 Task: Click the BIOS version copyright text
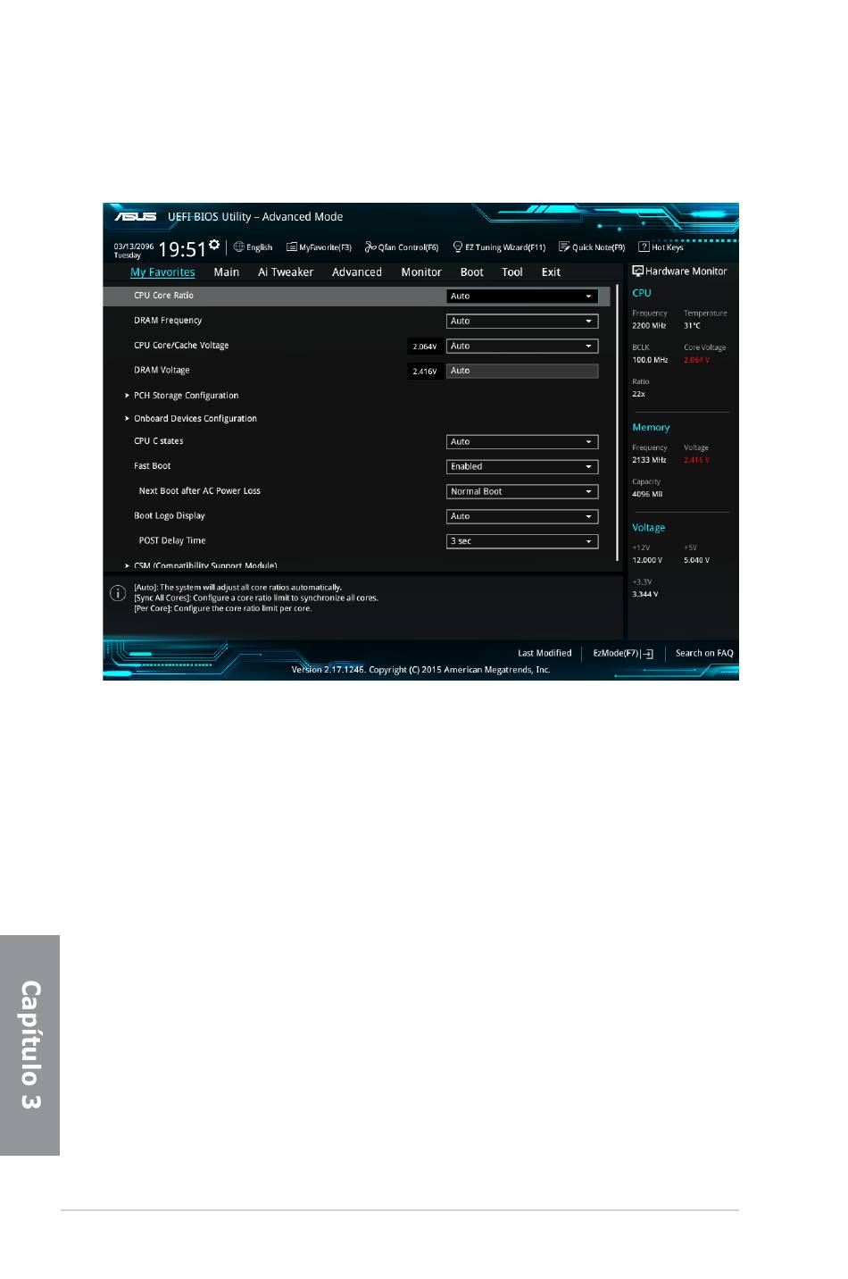tap(420, 670)
